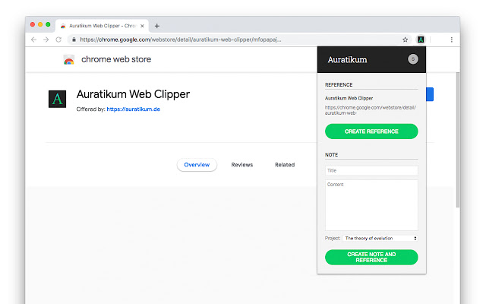The height and width of the screenshot is (304, 486).
Task: Click the Create Reference button
Action: (x=371, y=131)
